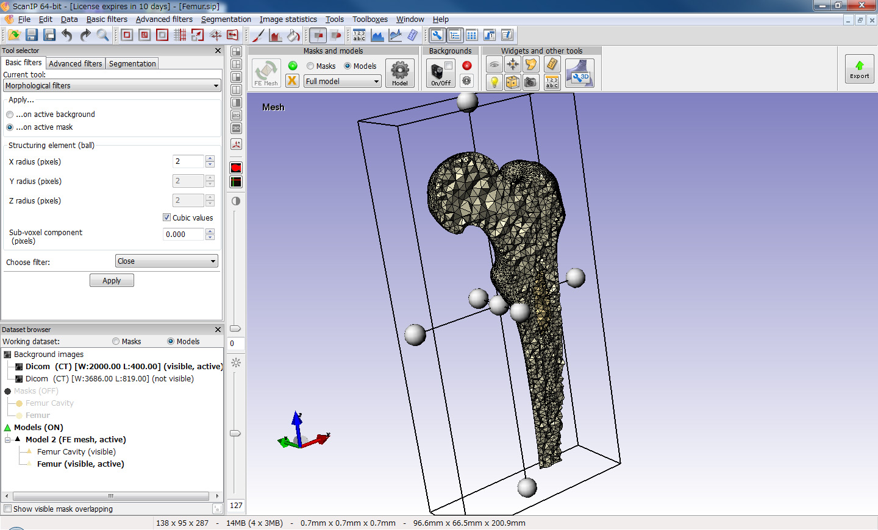The image size is (878, 530).
Task: Open the Current tool Morphological filters dropdown
Action: [112, 86]
